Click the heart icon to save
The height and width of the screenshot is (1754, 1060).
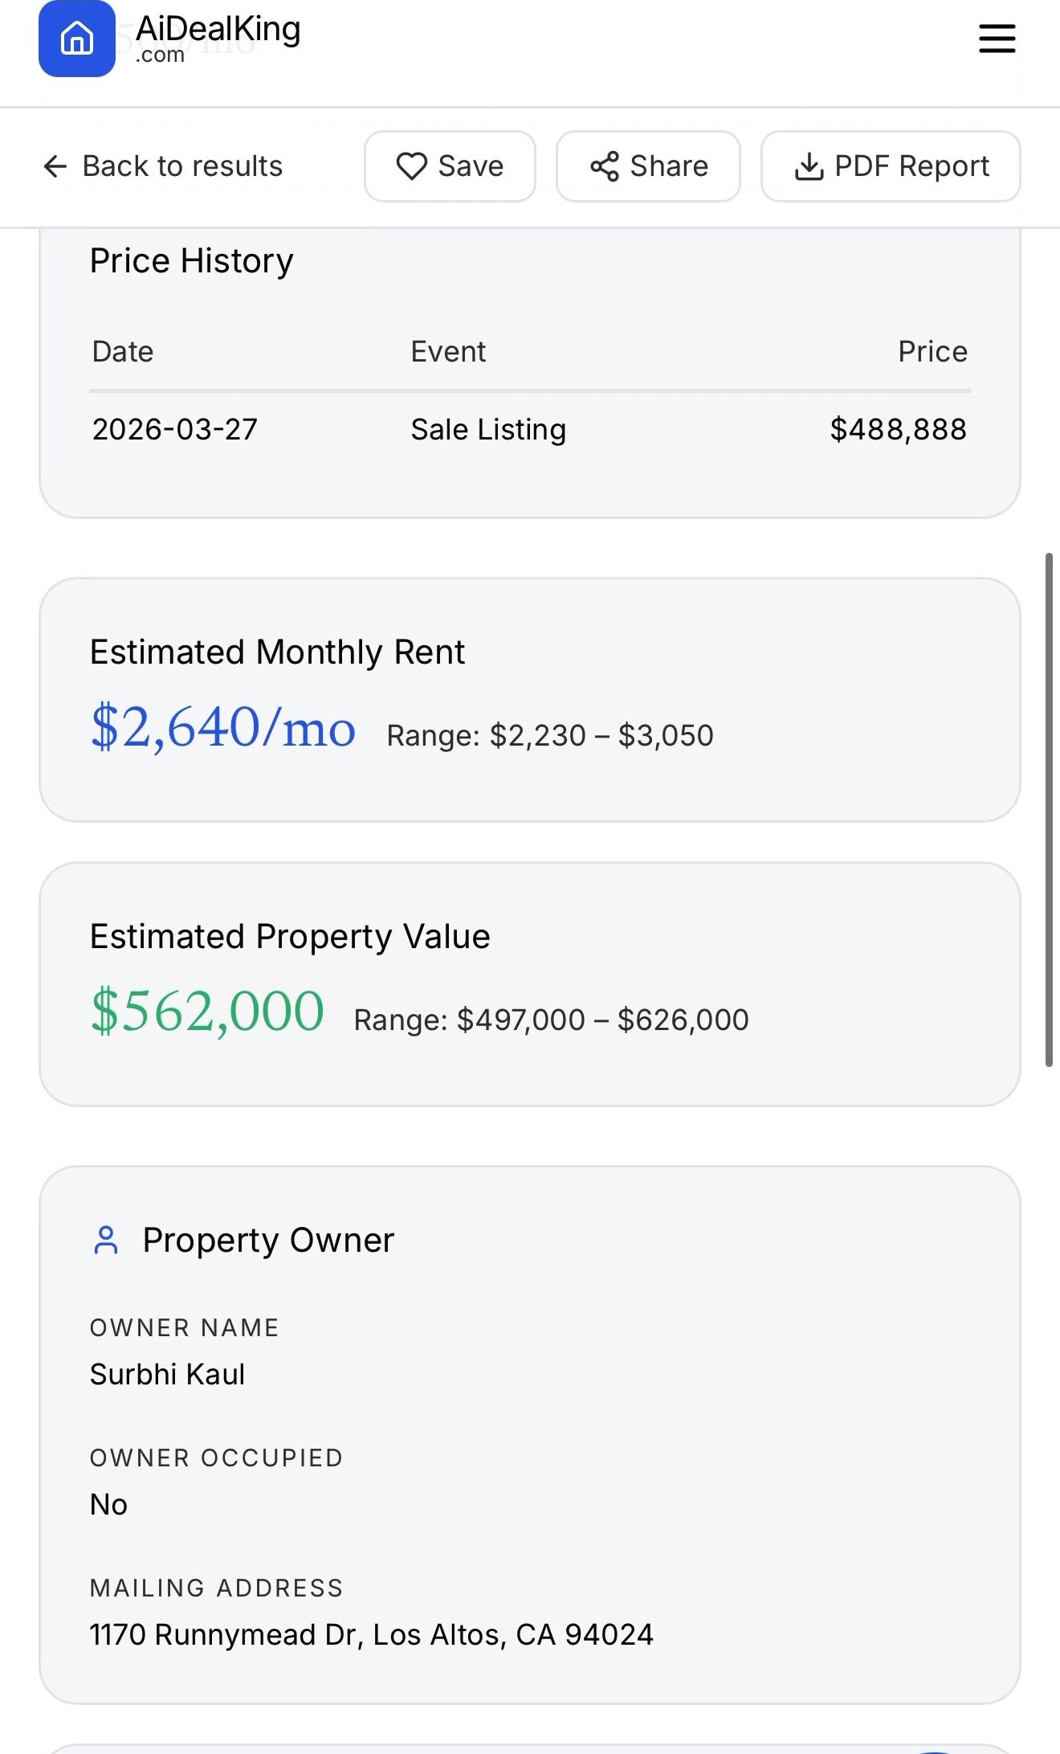(411, 166)
